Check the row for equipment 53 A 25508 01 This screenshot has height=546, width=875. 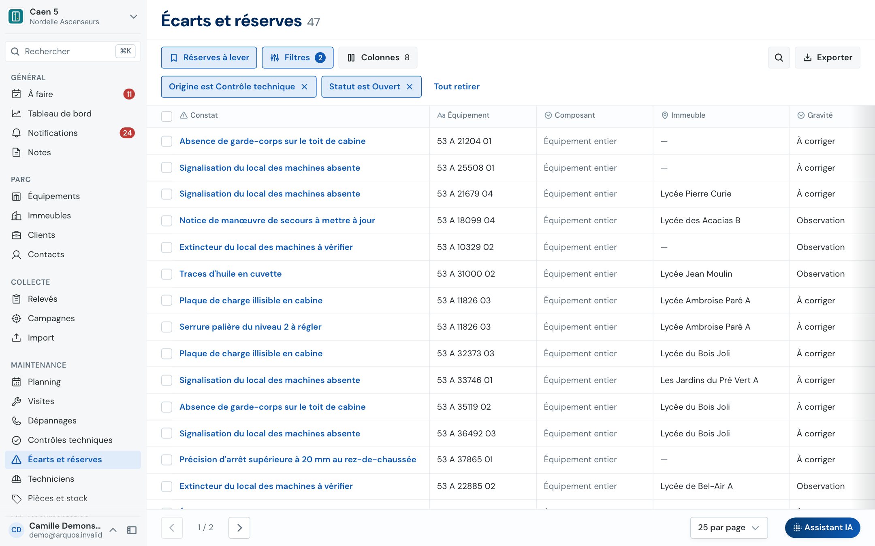point(166,168)
